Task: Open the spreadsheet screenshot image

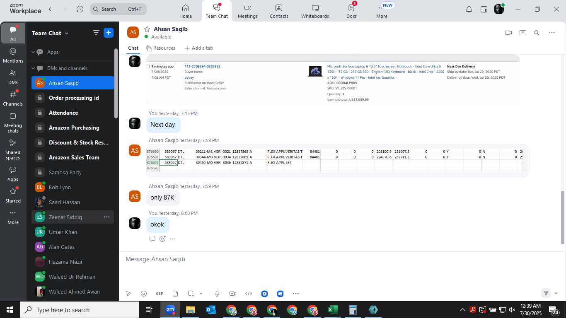Action: pos(337,161)
